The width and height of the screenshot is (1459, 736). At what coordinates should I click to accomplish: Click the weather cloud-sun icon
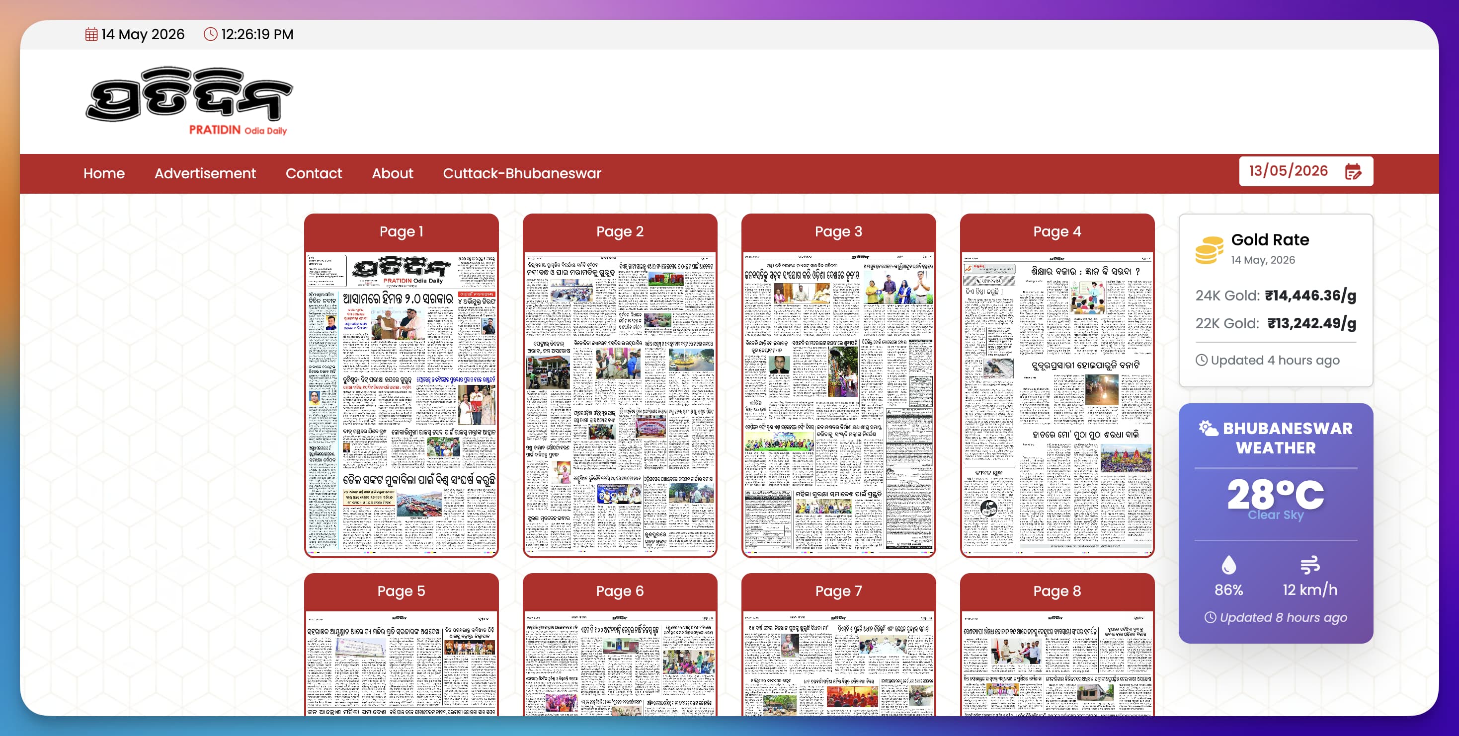(x=1208, y=428)
